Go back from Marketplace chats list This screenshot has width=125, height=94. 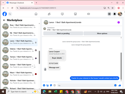point(4,20)
